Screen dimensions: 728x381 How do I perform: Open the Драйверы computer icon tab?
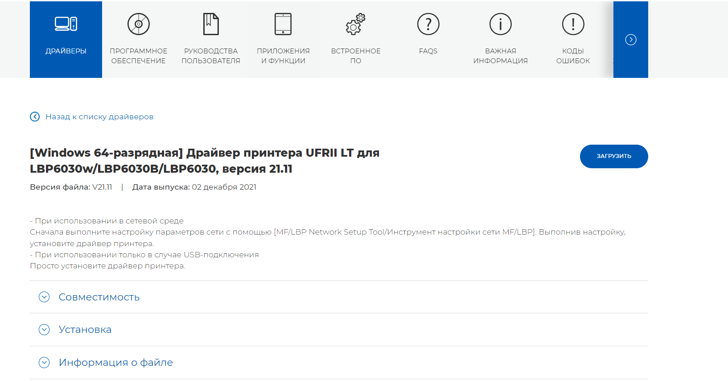coord(66,24)
